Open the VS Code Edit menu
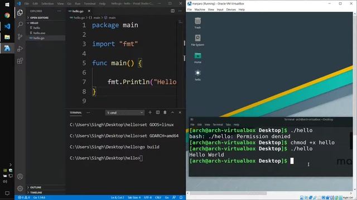This screenshot has width=357, height=200. coord(35,4)
